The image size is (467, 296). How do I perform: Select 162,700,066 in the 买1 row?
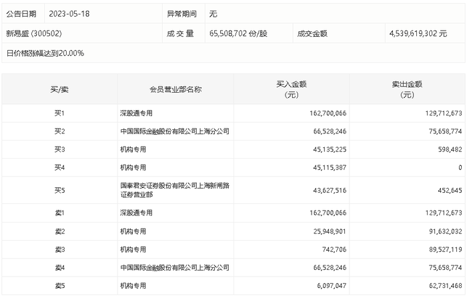(328, 113)
